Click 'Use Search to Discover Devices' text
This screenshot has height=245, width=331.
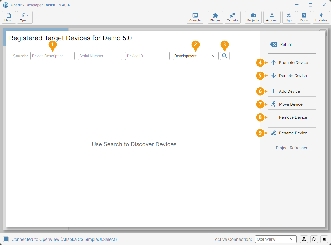134,144
